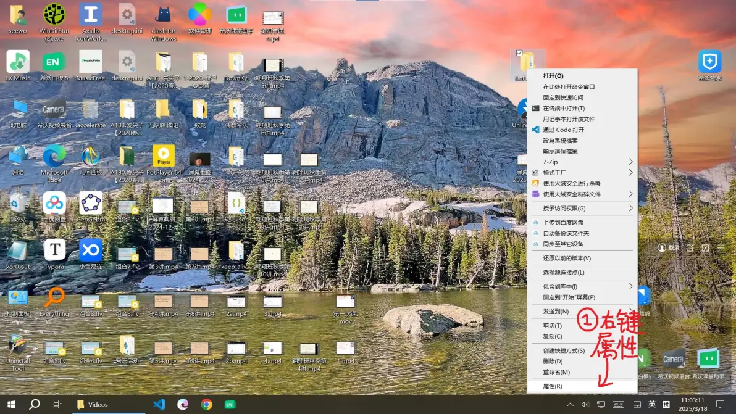Click the Windows Start button
This screenshot has width=736, height=414.
point(11,404)
